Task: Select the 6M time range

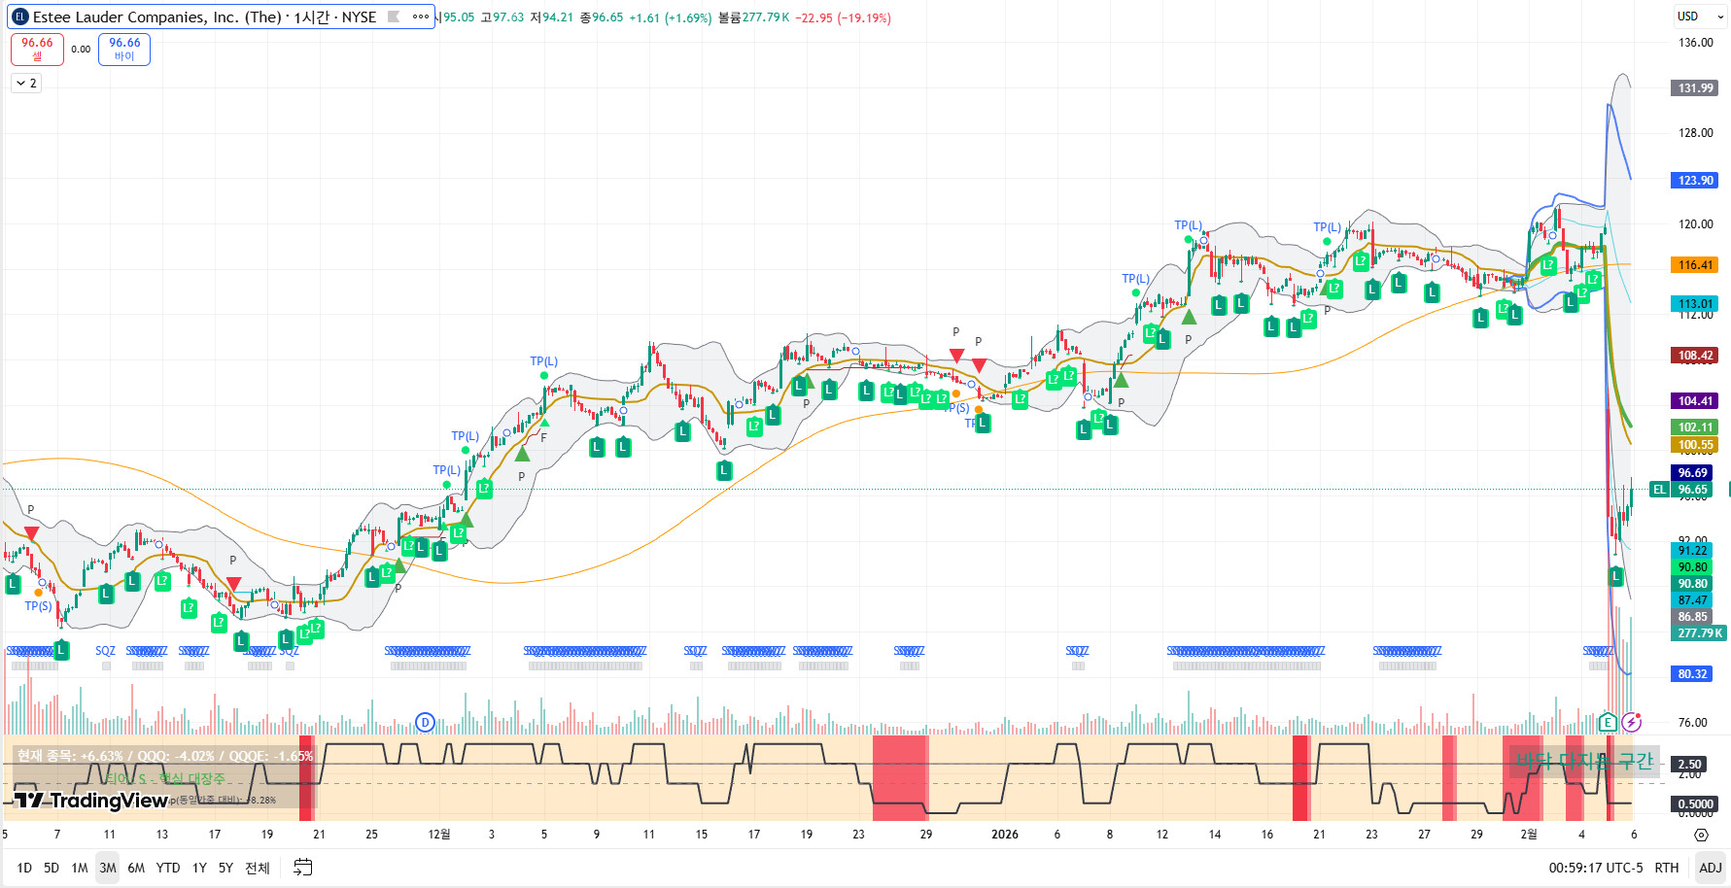Action: tap(136, 868)
